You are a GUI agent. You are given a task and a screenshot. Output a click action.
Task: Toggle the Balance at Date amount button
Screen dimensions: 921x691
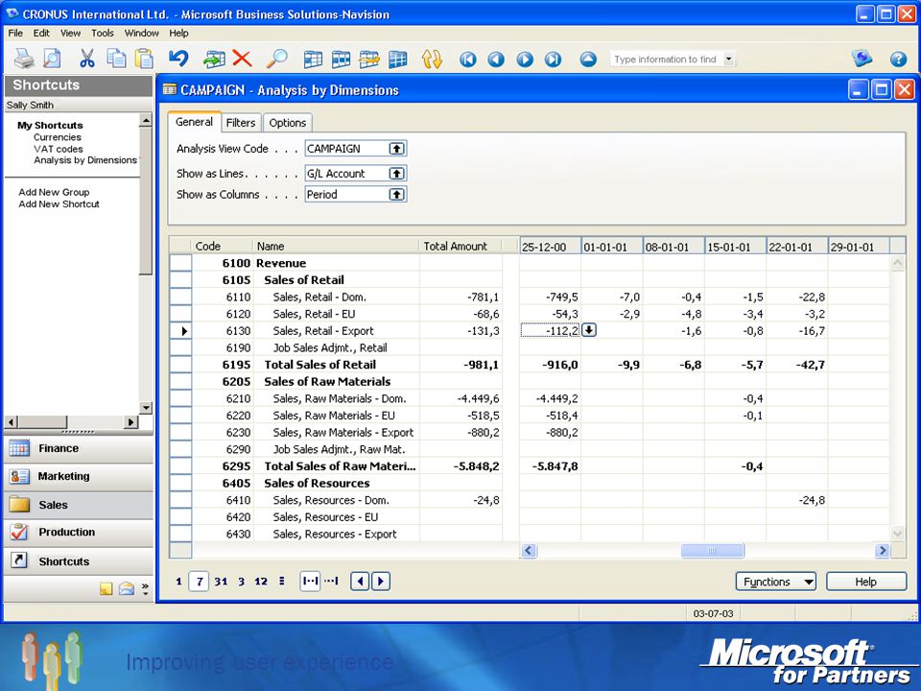click(331, 582)
